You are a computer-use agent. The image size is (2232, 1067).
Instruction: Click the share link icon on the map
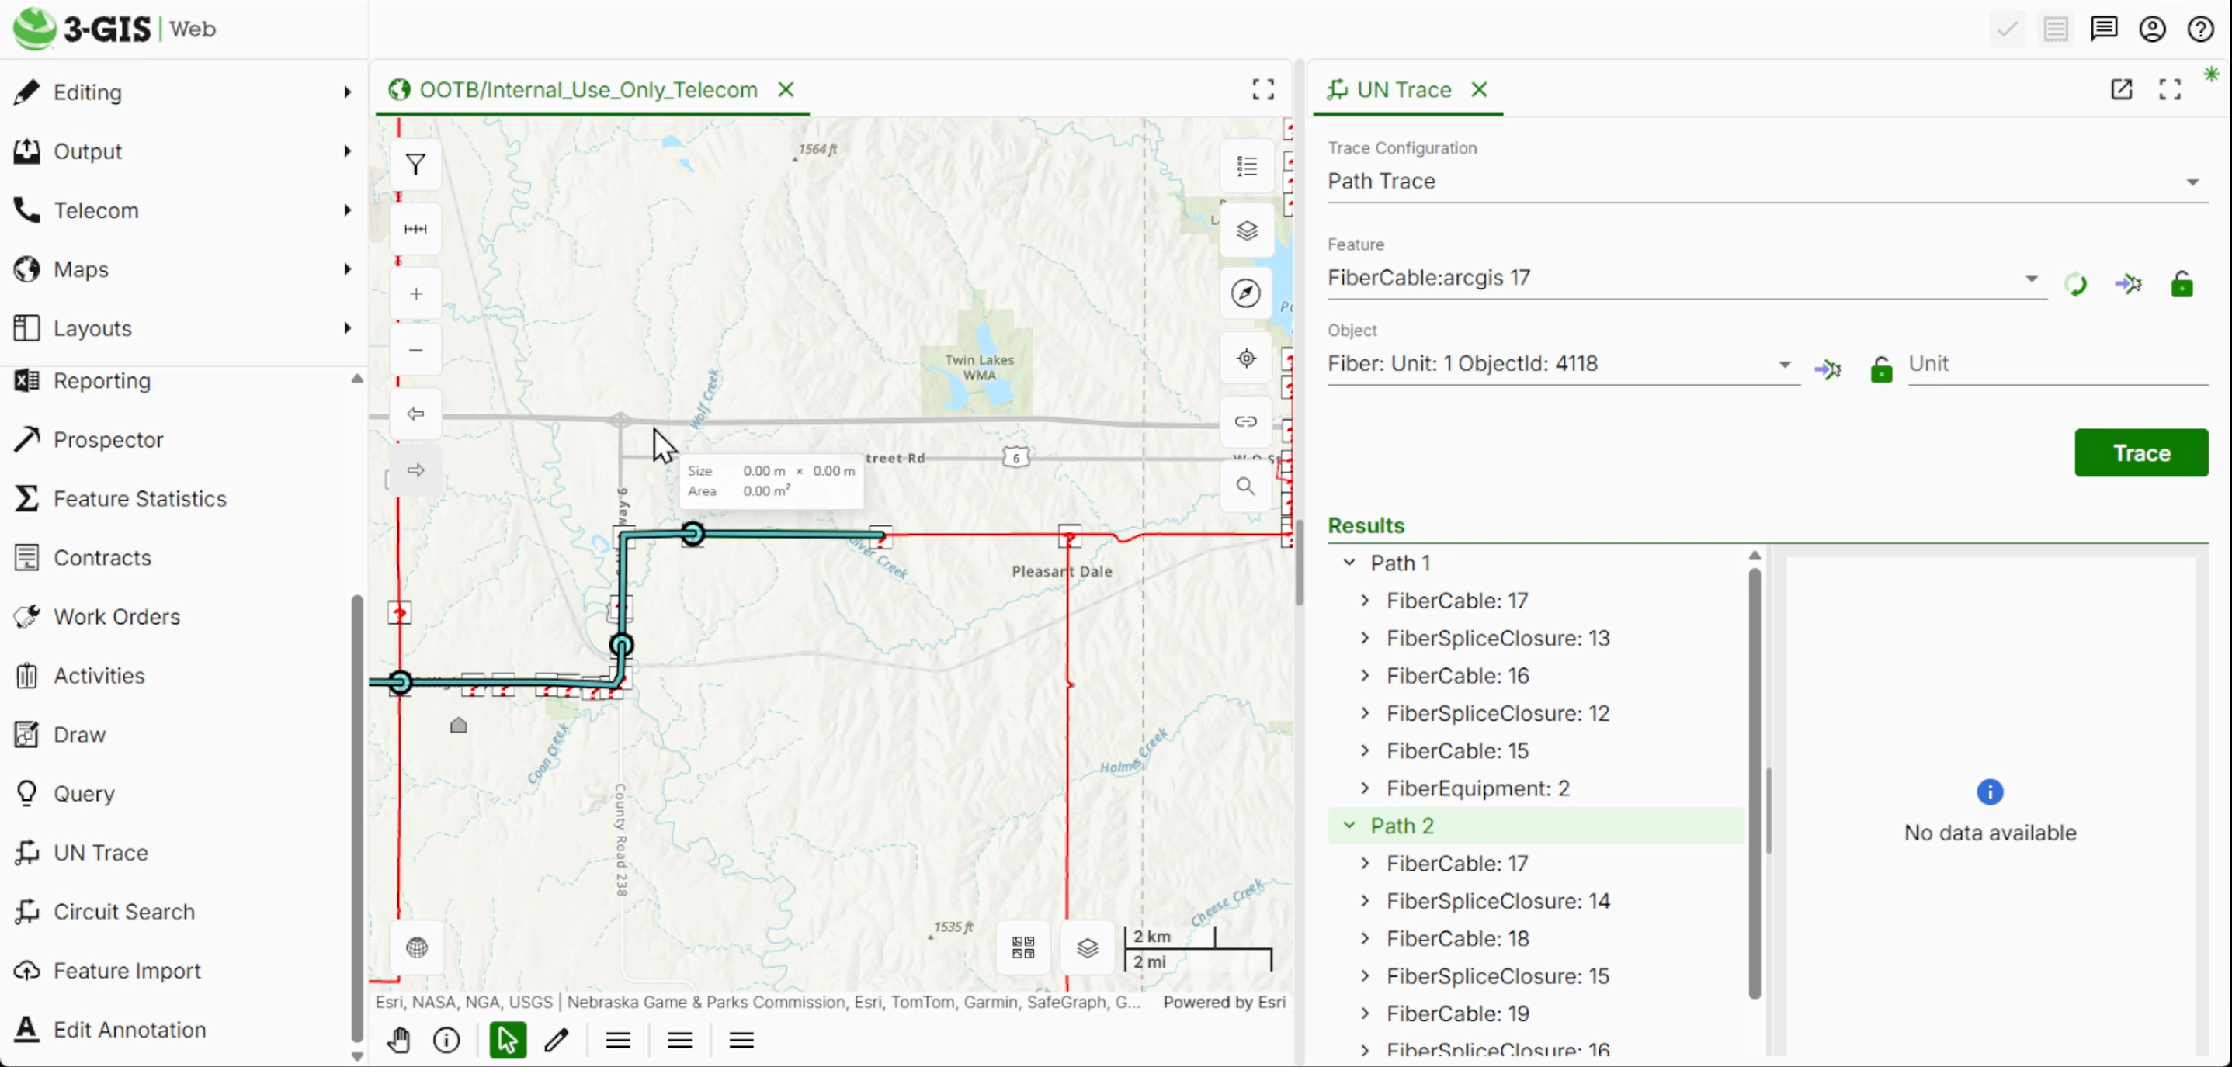click(x=1245, y=422)
